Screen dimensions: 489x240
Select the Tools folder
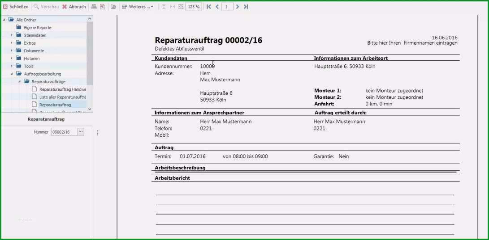point(29,66)
